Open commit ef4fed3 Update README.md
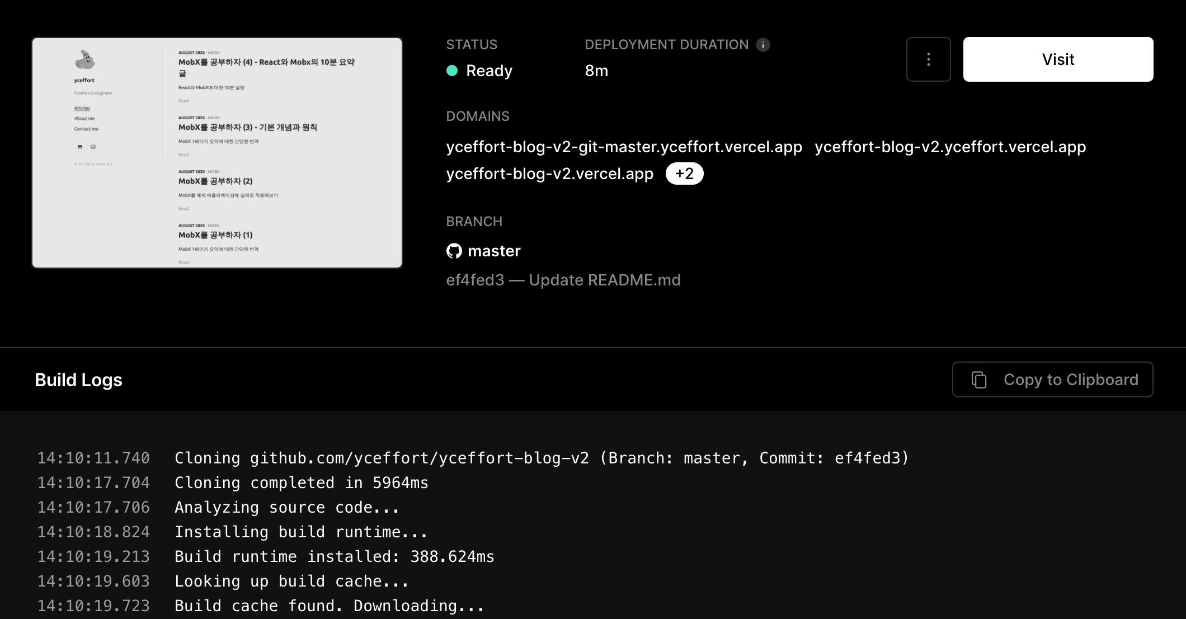 563,280
